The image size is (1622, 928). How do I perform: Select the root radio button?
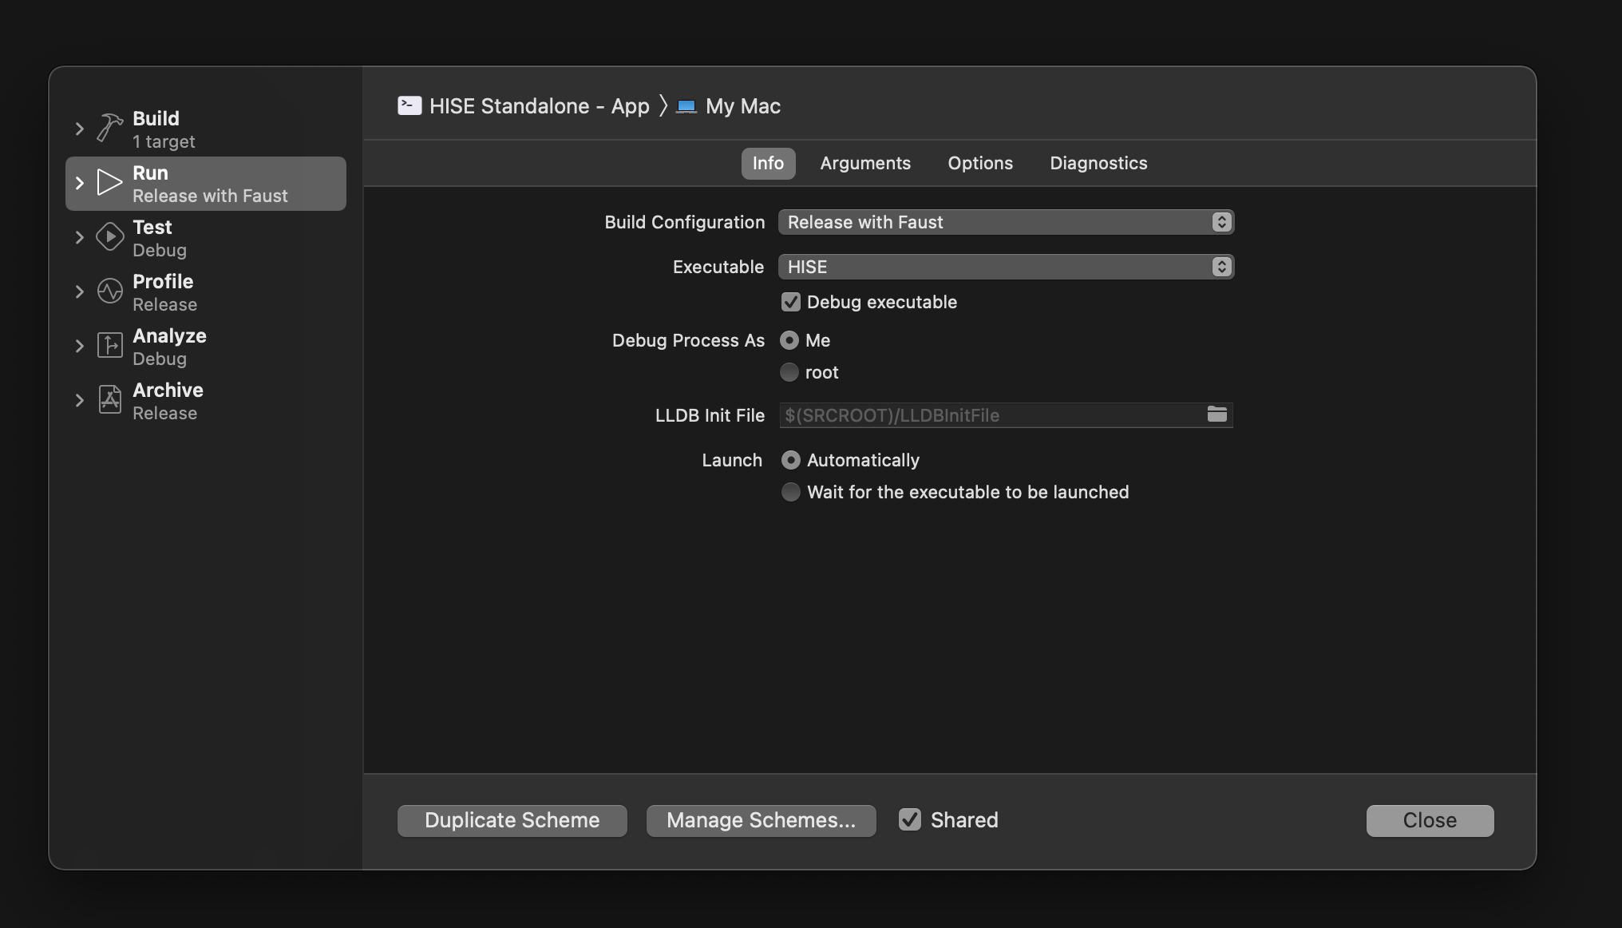(x=789, y=372)
